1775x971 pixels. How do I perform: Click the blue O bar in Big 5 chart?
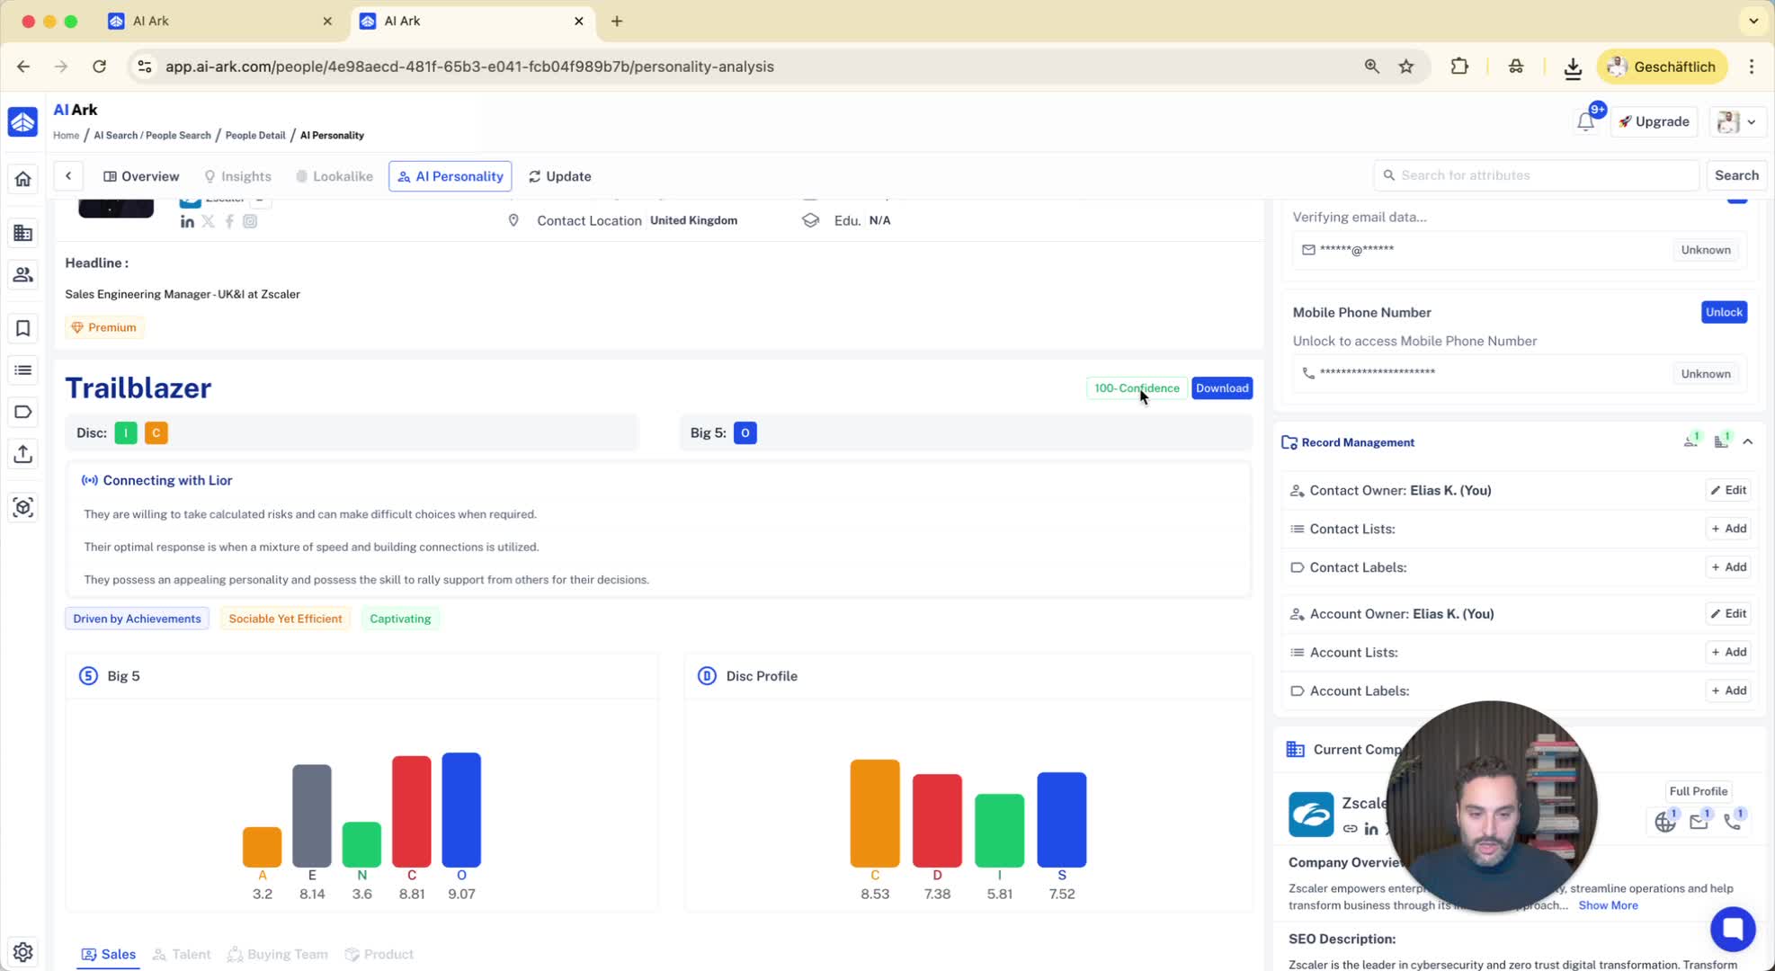click(460, 809)
